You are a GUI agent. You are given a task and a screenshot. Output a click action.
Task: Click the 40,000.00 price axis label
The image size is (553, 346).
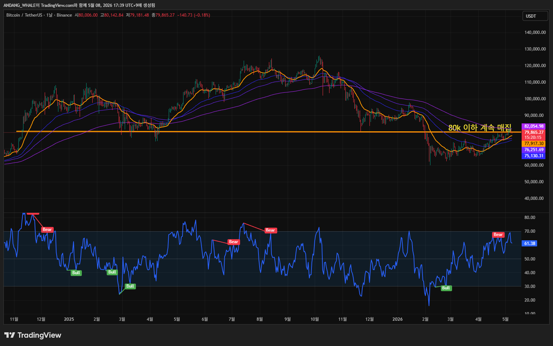(534, 198)
